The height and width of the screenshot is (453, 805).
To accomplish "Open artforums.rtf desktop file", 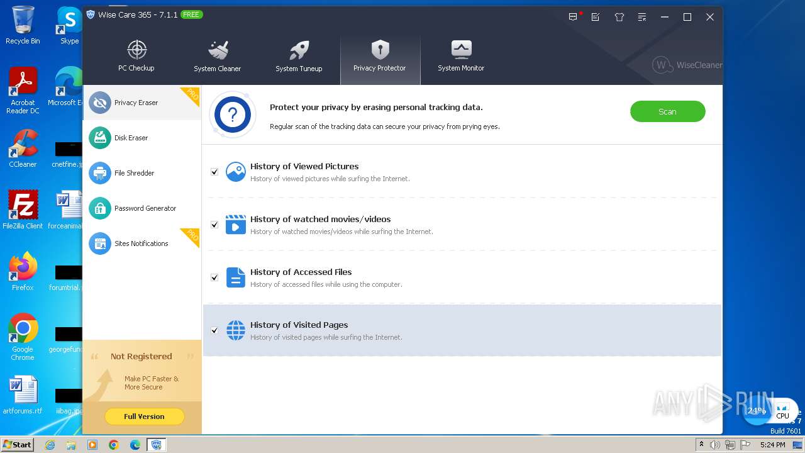I will pyautogui.click(x=23, y=395).
